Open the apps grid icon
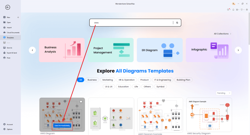The height and width of the screenshot is (135, 250). [237, 10]
